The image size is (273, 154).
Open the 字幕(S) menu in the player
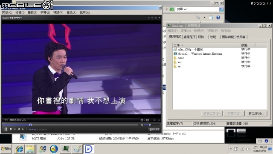(x=45, y=12)
